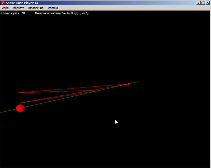Select the small red light source dot
The width and height of the screenshot is (211, 168).
tap(128, 84)
